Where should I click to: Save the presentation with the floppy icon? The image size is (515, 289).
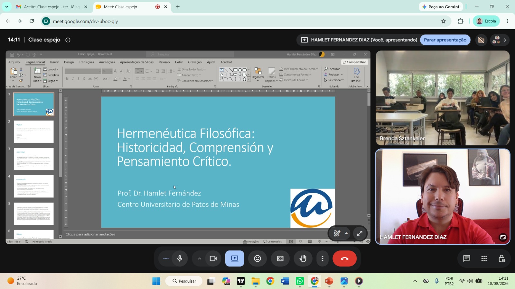click(12, 54)
